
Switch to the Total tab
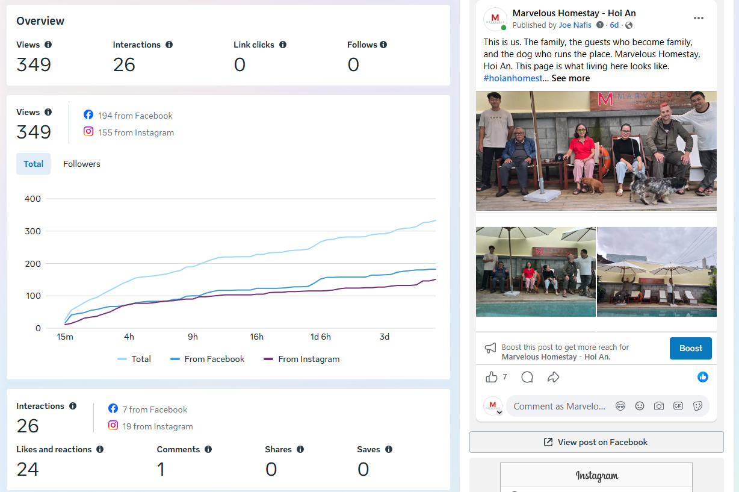click(34, 164)
